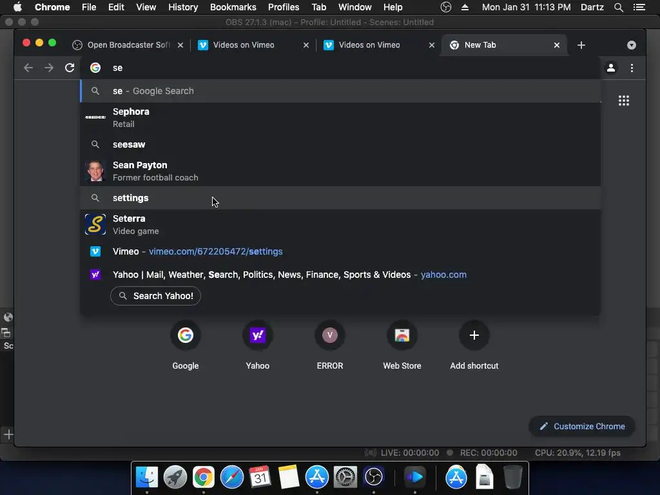660x495 pixels.
Task: Click the address bar containing 'se'
Action: coord(340,68)
